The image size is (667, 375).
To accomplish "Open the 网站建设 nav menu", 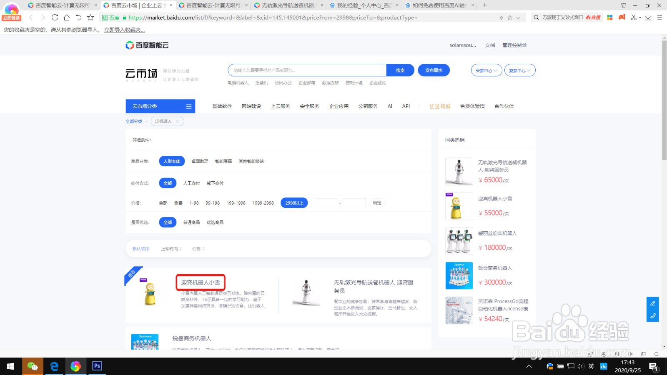I will point(251,106).
